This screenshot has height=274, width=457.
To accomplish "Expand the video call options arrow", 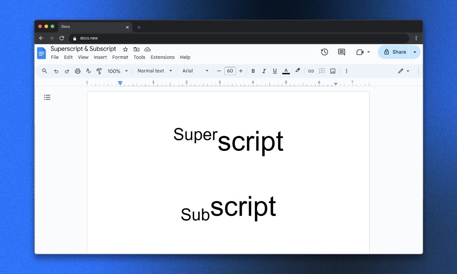I will click(369, 52).
